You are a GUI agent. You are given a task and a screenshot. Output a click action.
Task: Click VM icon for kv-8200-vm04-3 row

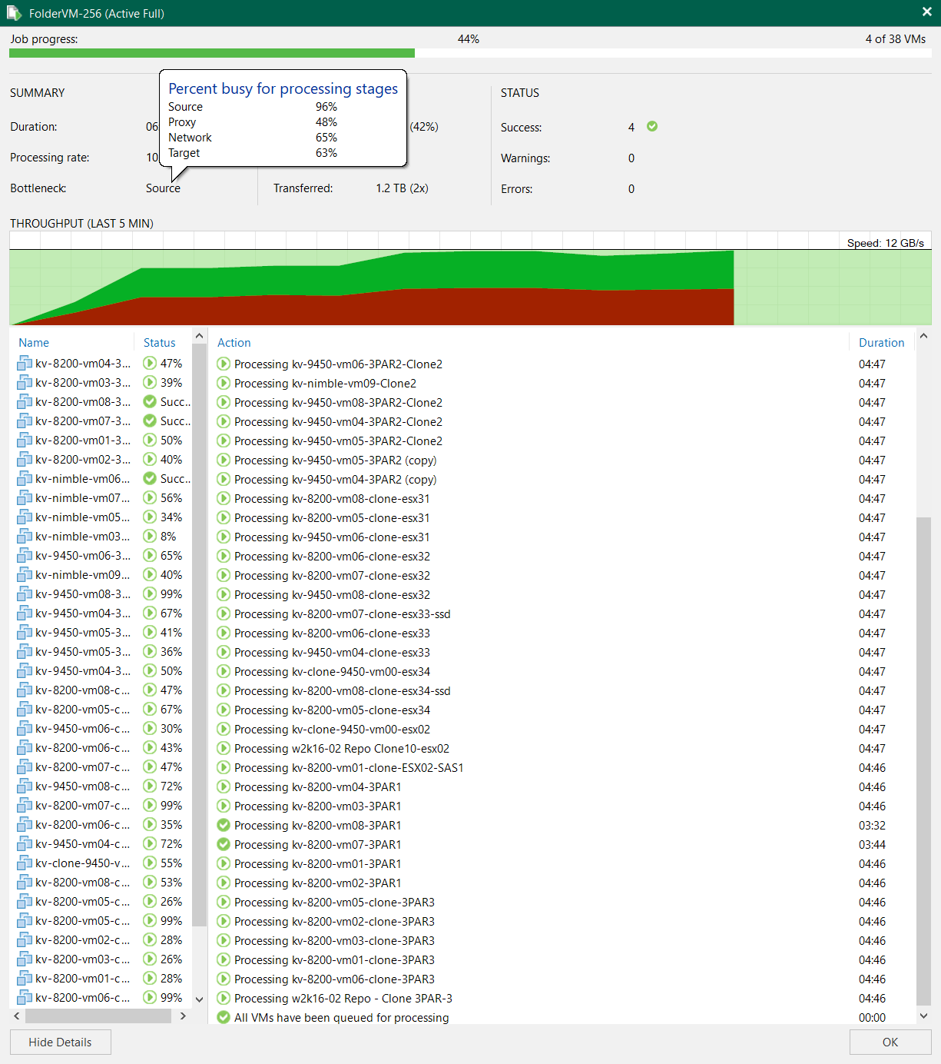click(25, 364)
